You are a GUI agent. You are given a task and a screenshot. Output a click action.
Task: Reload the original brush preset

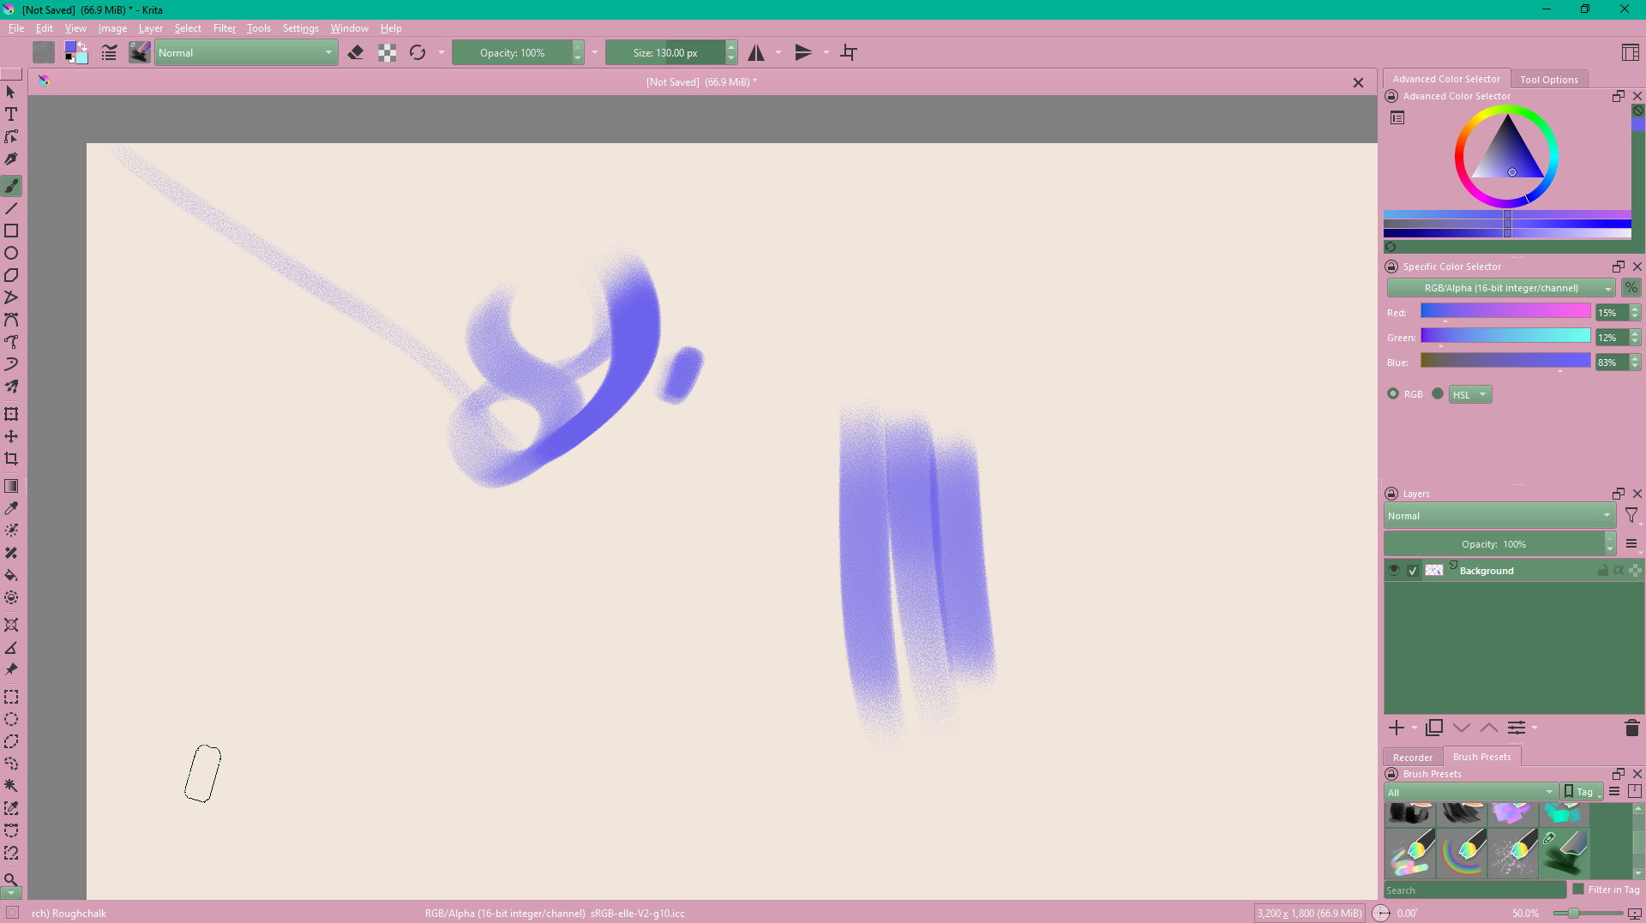[x=418, y=53]
